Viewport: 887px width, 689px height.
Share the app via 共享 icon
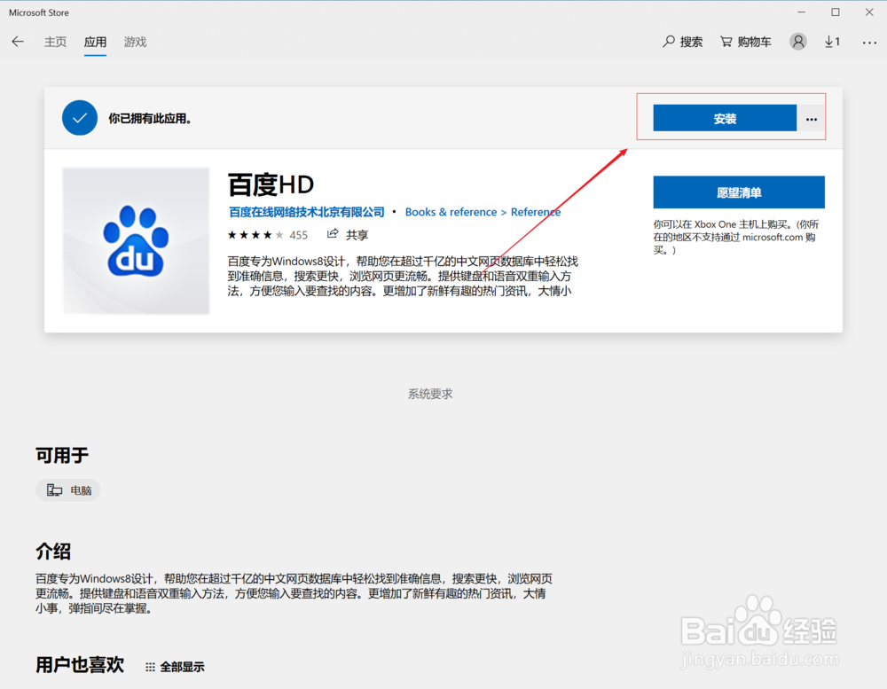click(x=348, y=234)
